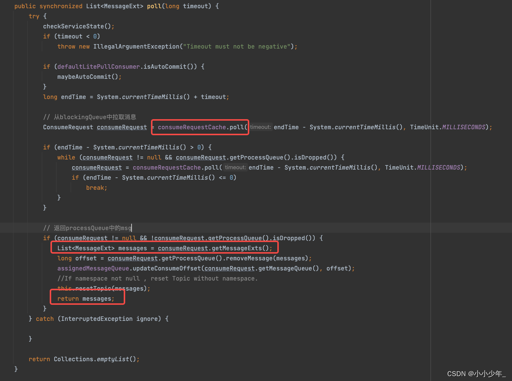Click the 从blockingQueue中拉取消息 comment
This screenshot has height=381, width=512.
click(x=90, y=117)
